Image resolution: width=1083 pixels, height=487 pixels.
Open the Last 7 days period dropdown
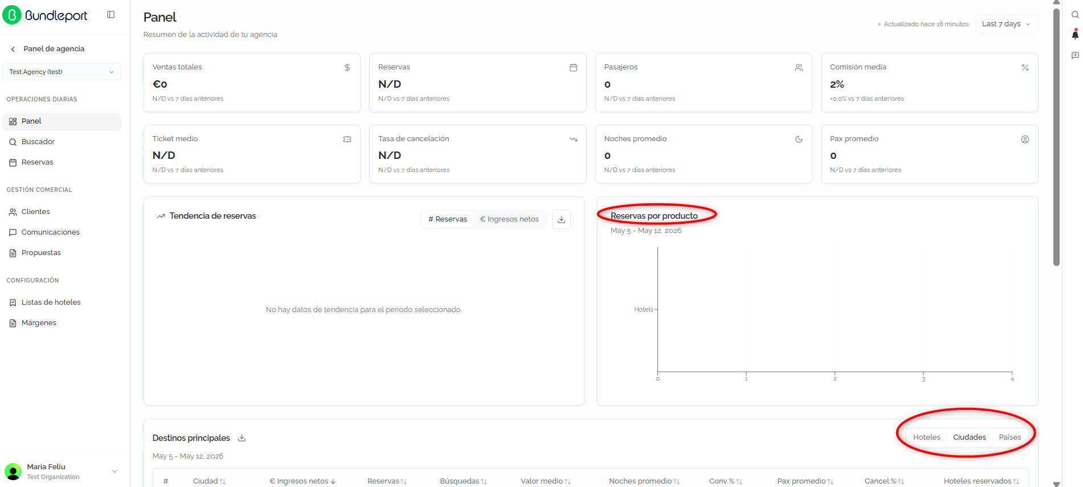click(1006, 24)
